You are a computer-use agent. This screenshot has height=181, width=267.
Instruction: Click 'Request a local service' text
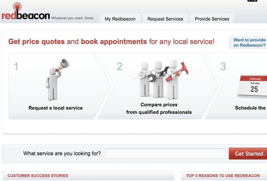pyautogui.click(x=55, y=108)
